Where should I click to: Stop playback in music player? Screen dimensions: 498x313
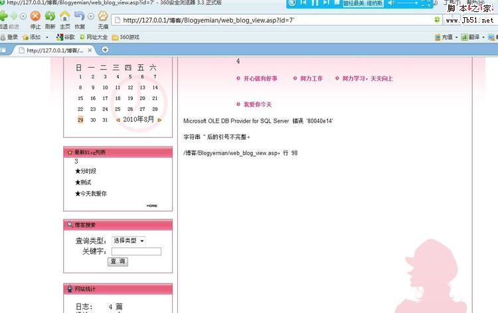point(337,3)
